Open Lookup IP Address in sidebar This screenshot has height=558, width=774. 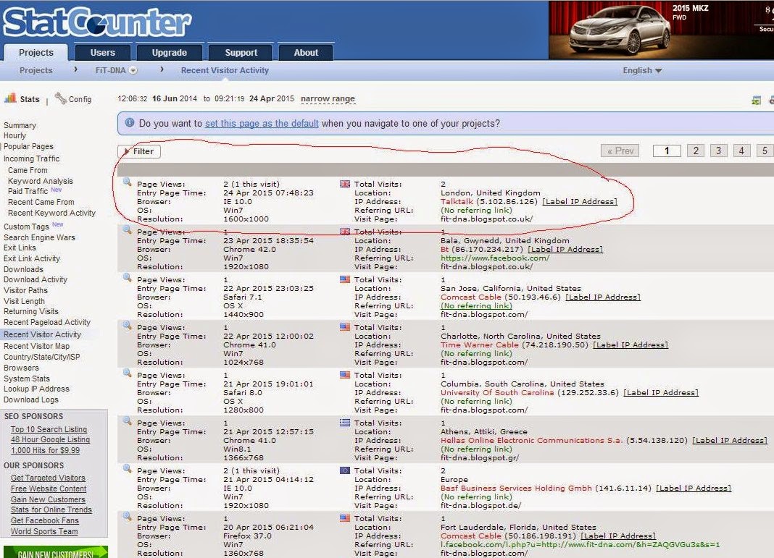36,389
